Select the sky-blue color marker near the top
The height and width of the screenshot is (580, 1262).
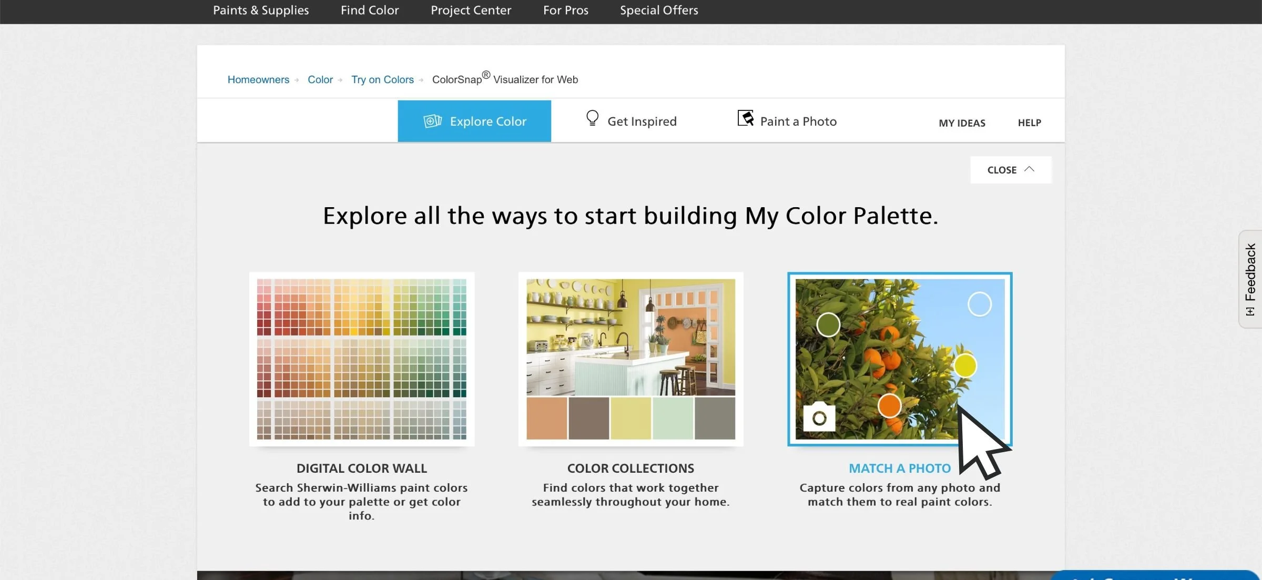coord(979,303)
